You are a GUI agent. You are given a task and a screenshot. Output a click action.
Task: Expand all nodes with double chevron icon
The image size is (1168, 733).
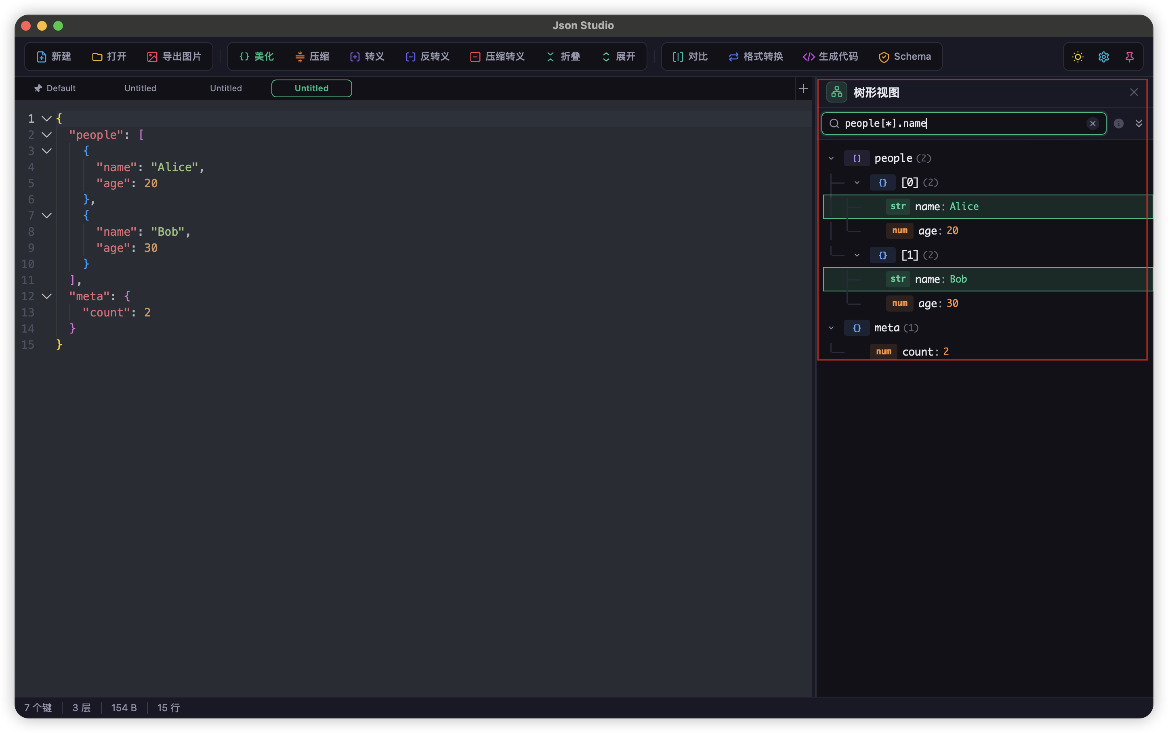[x=1139, y=123]
